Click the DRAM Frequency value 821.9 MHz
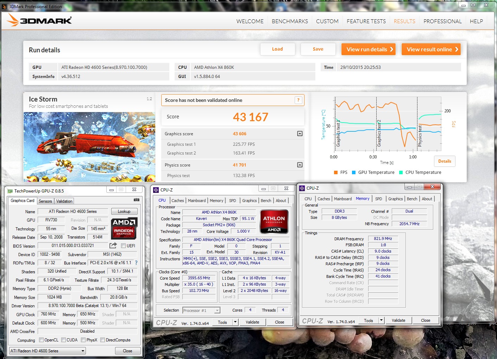497x359 pixels. point(383,239)
